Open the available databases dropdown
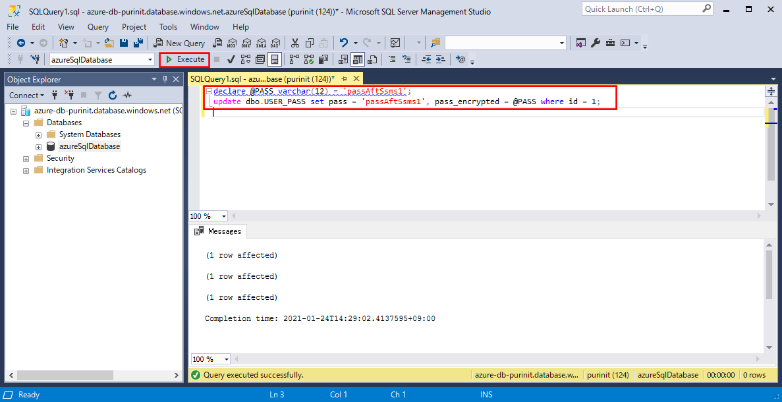 tap(151, 60)
